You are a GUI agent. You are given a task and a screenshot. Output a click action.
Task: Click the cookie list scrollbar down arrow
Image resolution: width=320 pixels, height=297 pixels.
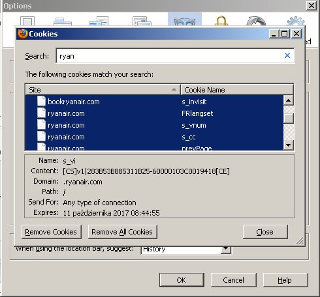coord(289,145)
